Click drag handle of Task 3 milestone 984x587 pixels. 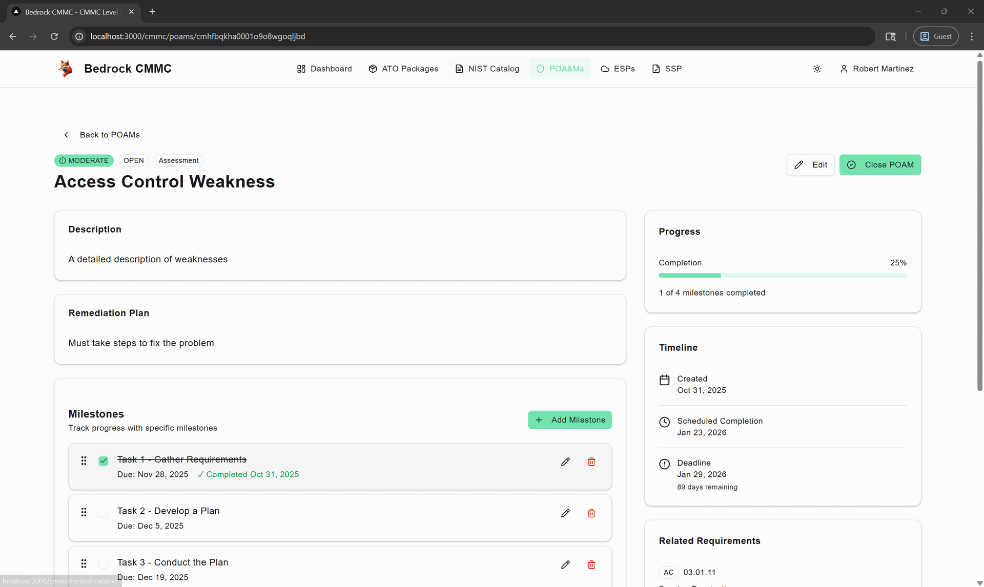tap(84, 563)
